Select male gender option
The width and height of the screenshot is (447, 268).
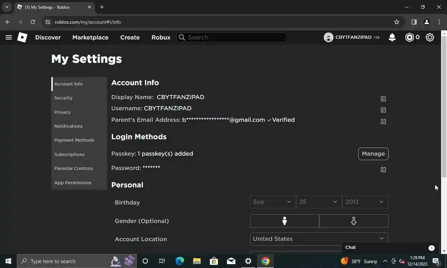pyautogui.click(x=285, y=221)
